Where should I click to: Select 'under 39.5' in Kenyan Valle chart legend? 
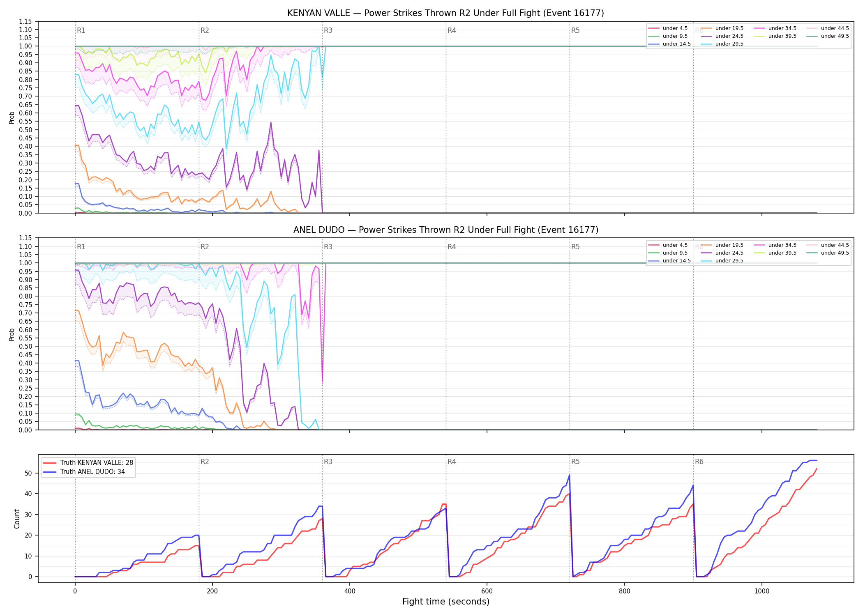coord(775,36)
